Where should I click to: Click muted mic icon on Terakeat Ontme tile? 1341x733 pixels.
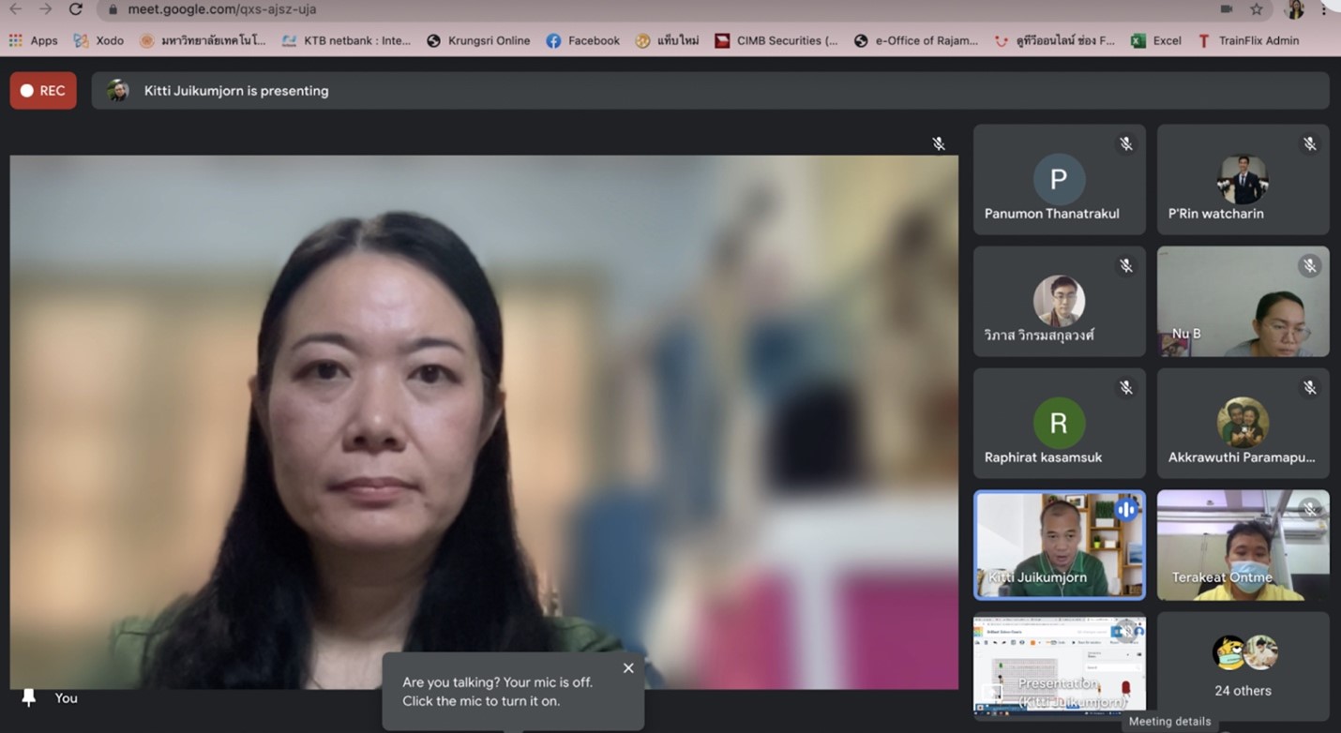[x=1309, y=510]
